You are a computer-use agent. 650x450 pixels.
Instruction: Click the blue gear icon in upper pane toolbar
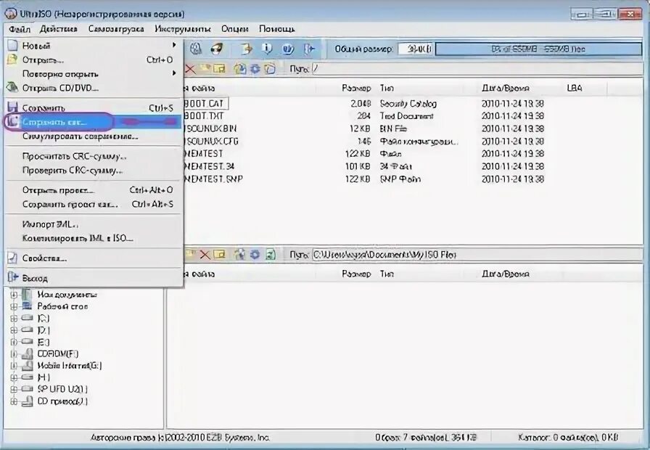tap(255, 68)
